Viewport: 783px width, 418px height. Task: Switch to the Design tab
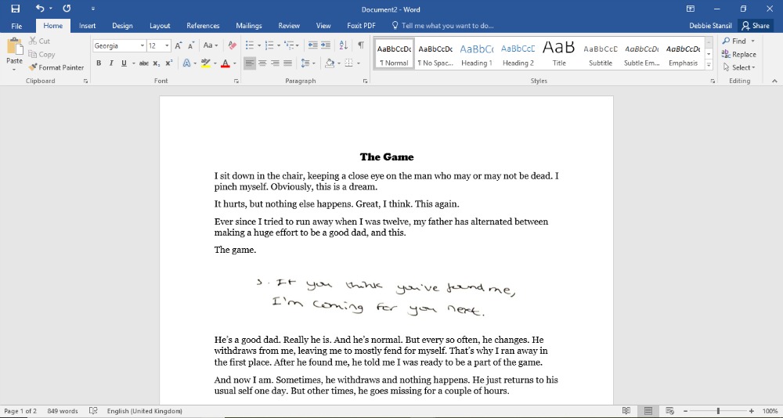tap(122, 26)
